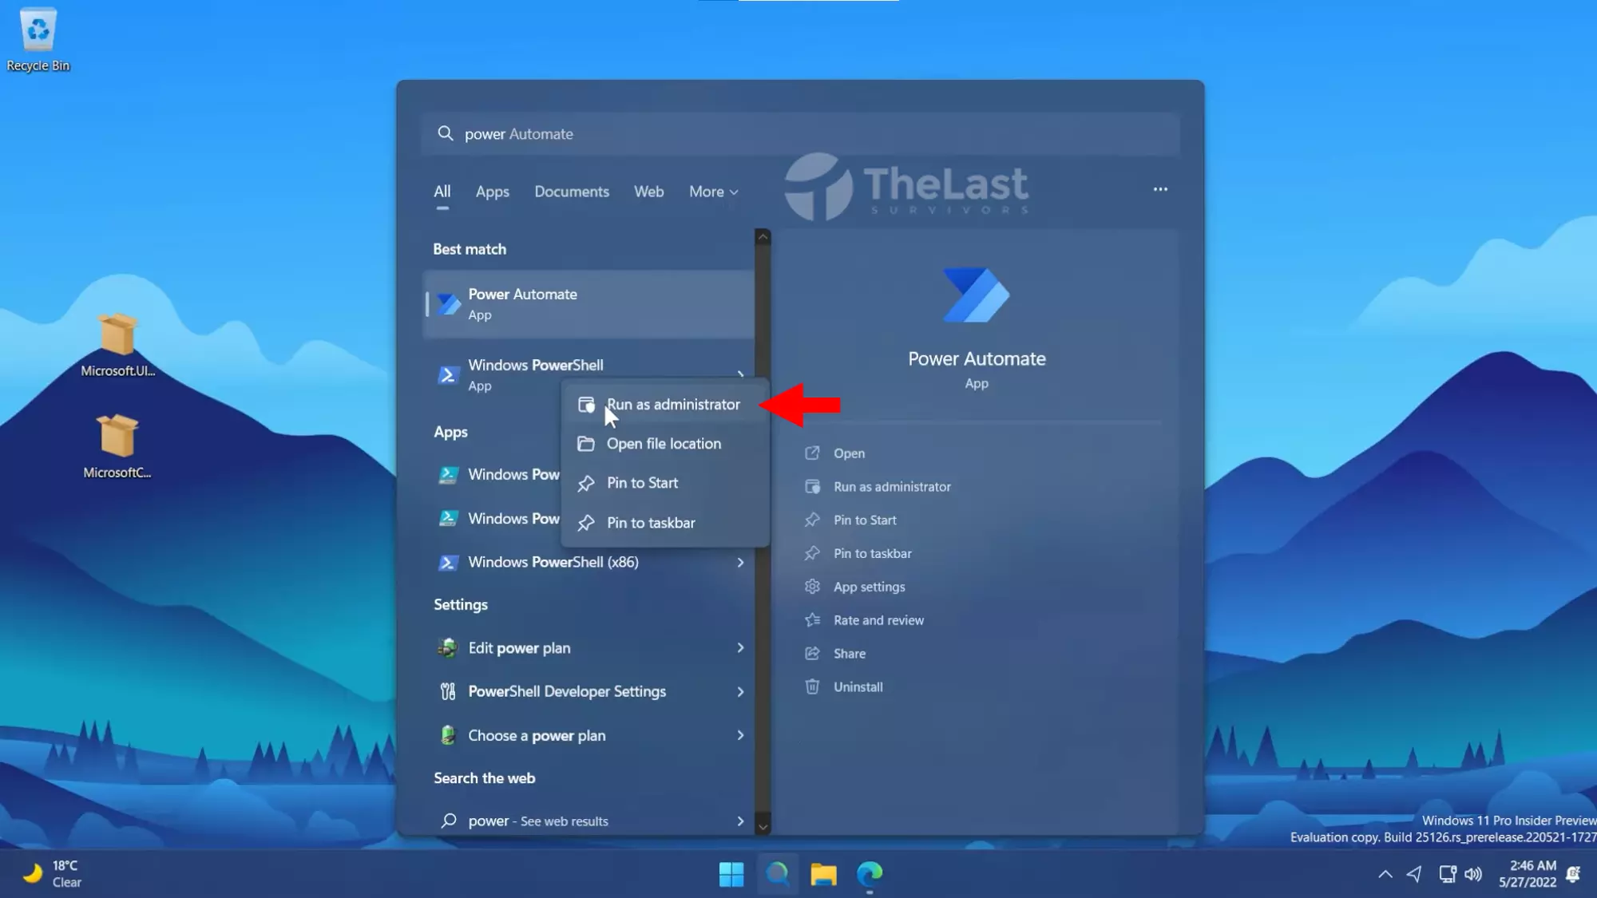
Task: Open the Recycle Bin desktop icon
Action: point(38,40)
